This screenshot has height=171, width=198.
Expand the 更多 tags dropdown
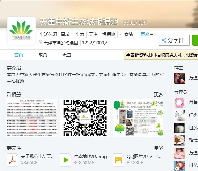point(147,34)
